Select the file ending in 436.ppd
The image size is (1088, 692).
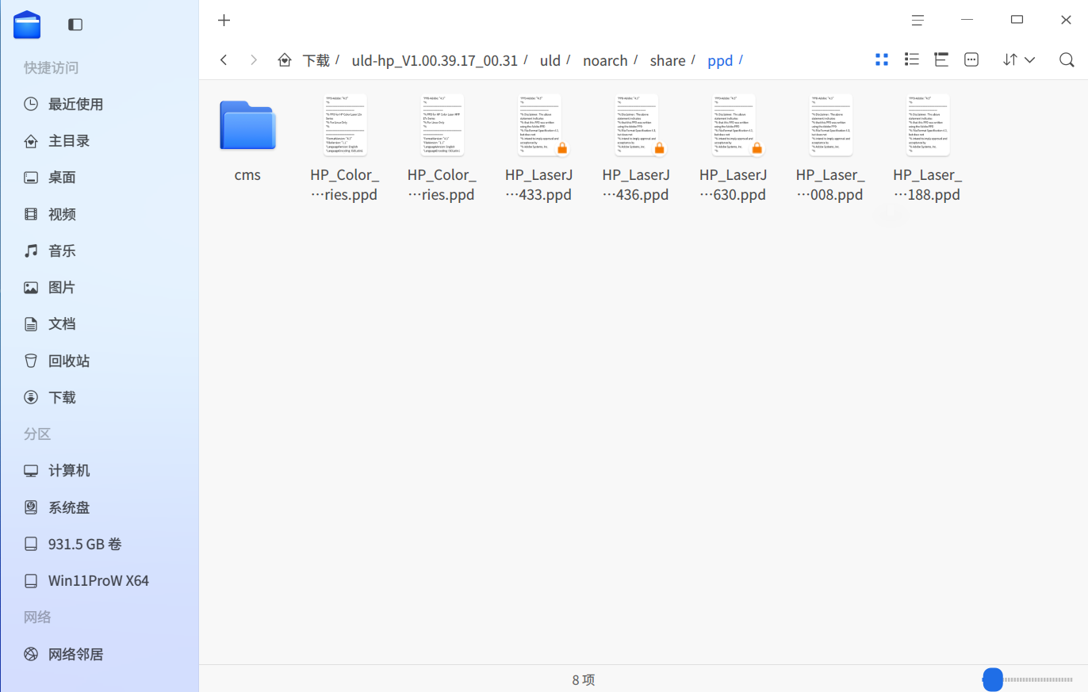point(636,148)
